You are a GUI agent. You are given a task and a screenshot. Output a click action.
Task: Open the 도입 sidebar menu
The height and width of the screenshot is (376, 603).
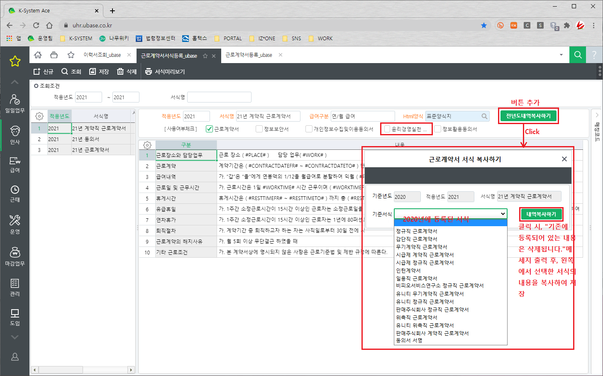click(x=15, y=317)
